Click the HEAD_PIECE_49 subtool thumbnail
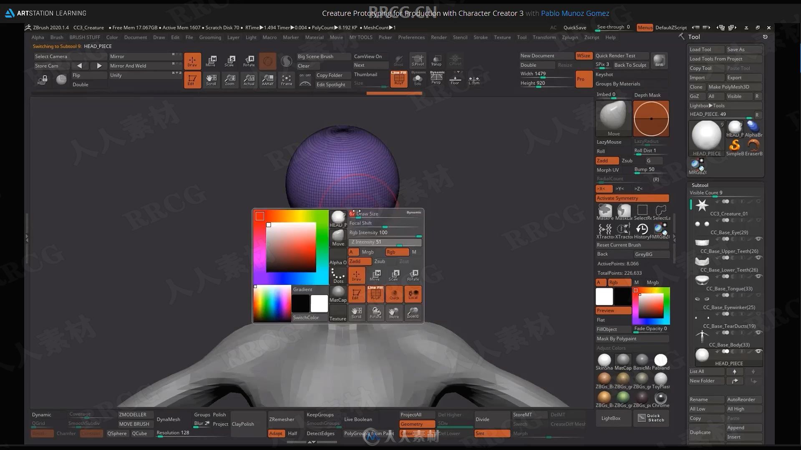Screen dimensions: 801x450 [707, 136]
